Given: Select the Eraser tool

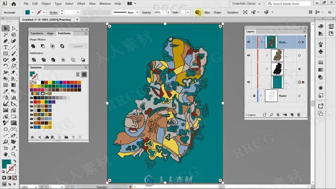Looking at the screenshot, I should click(x=14, y=60).
